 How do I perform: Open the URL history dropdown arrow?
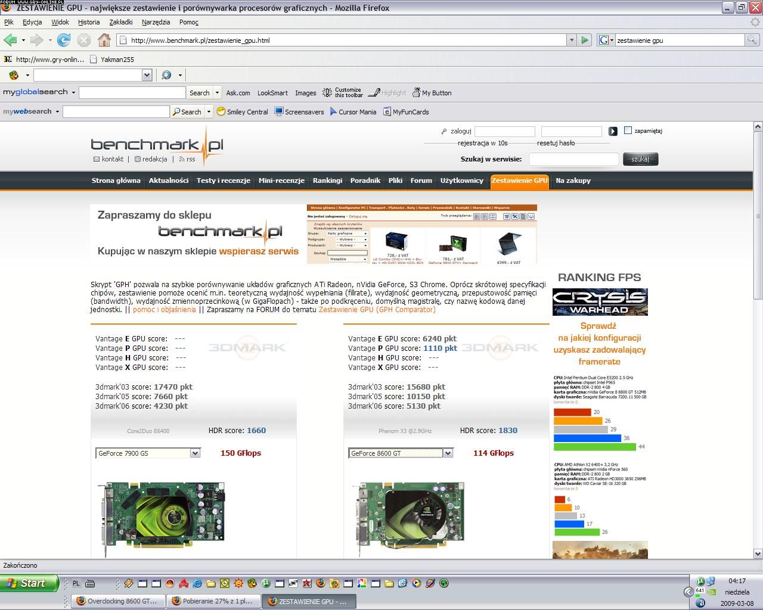pyautogui.click(x=572, y=40)
